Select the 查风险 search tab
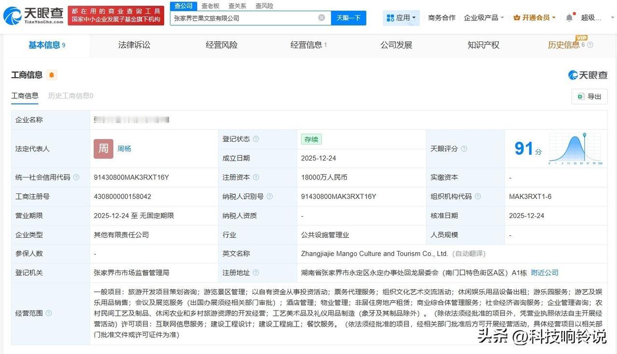This screenshot has height=354, width=617. [265, 6]
